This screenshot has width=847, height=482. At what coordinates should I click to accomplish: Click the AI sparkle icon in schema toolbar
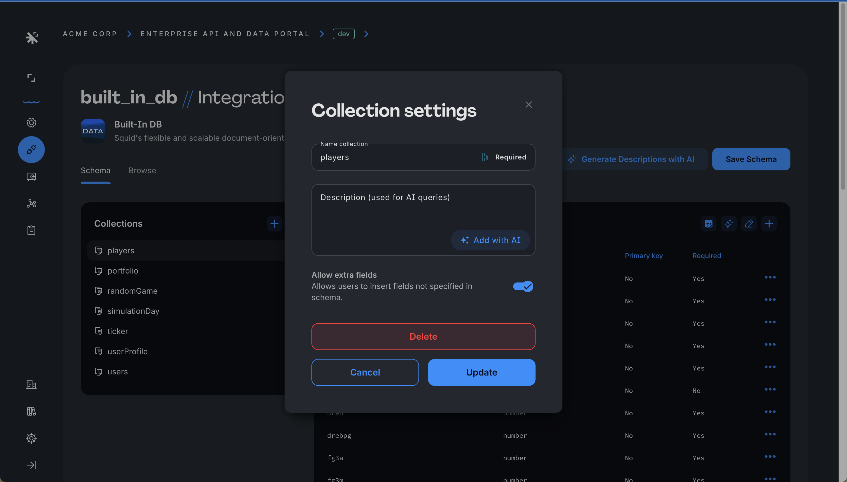(x=729, y=224)
